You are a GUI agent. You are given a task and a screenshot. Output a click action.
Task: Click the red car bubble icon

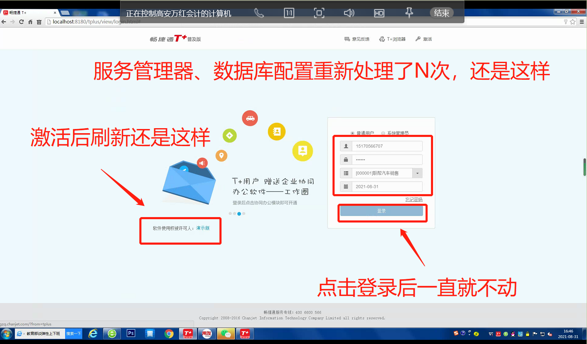coord(250,118)
